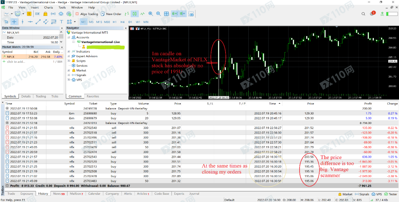Switch to Market Watch Details tab
This screenshot has height=202, width=399.
(x=26, y=97)
